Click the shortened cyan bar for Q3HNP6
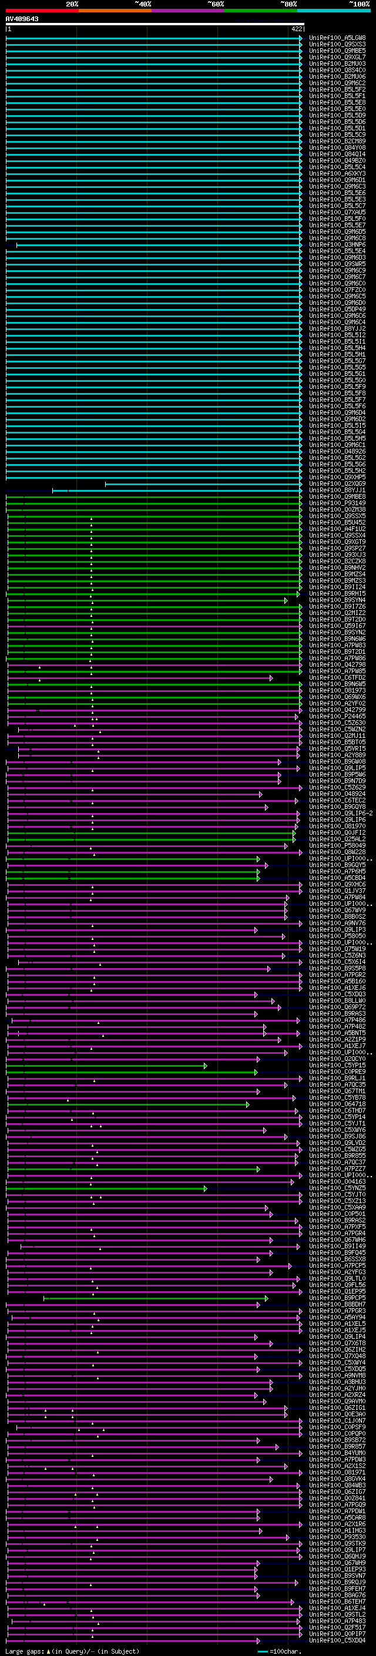Screen dimensions: 376x1656 (x=159, y=245)
